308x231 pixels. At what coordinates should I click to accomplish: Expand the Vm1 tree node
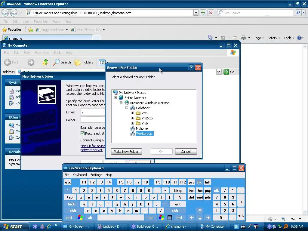point(132,113)
